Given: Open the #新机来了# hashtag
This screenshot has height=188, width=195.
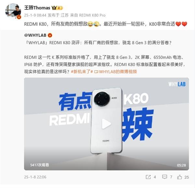Looking at the screenshot, I should tap(82, 72).
